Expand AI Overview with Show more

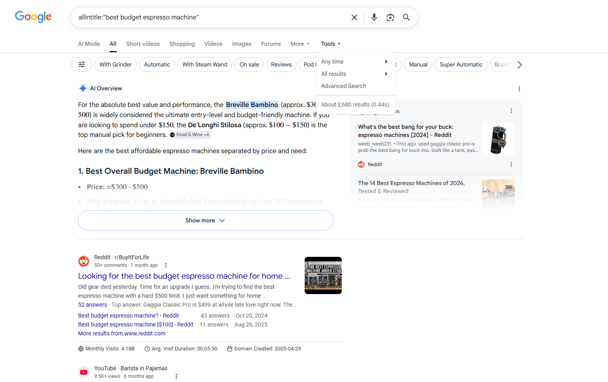[205, 220]
